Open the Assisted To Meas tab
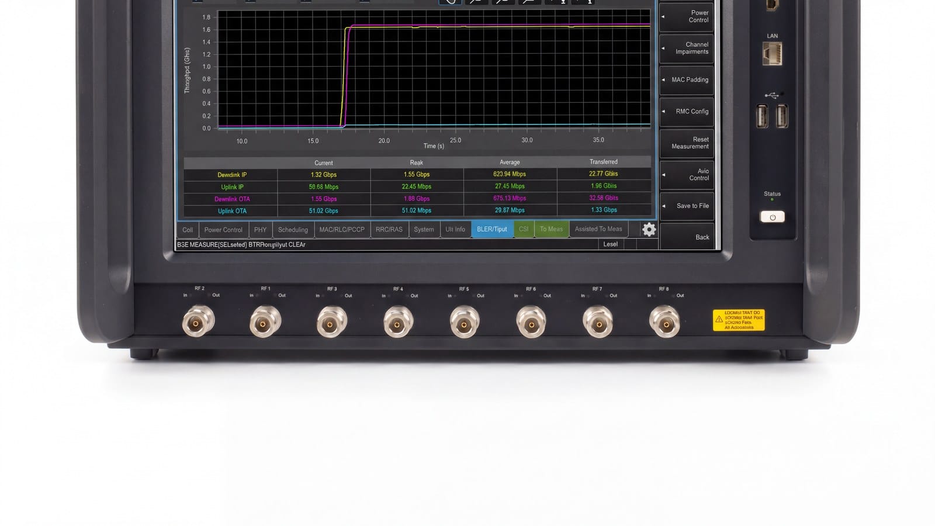 coord(598,229)
